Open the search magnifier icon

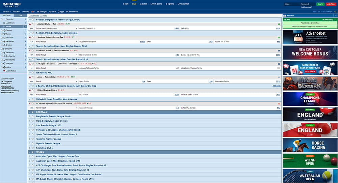[x=335, y=11]
